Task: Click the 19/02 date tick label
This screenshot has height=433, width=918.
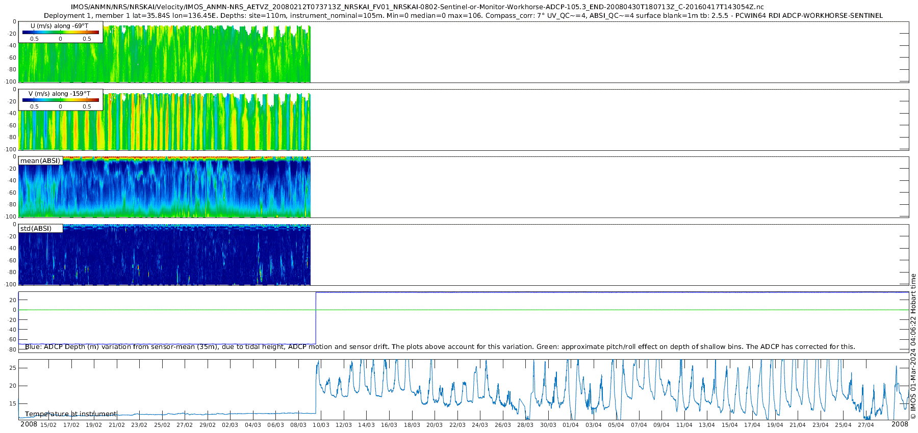Action: 94,425
